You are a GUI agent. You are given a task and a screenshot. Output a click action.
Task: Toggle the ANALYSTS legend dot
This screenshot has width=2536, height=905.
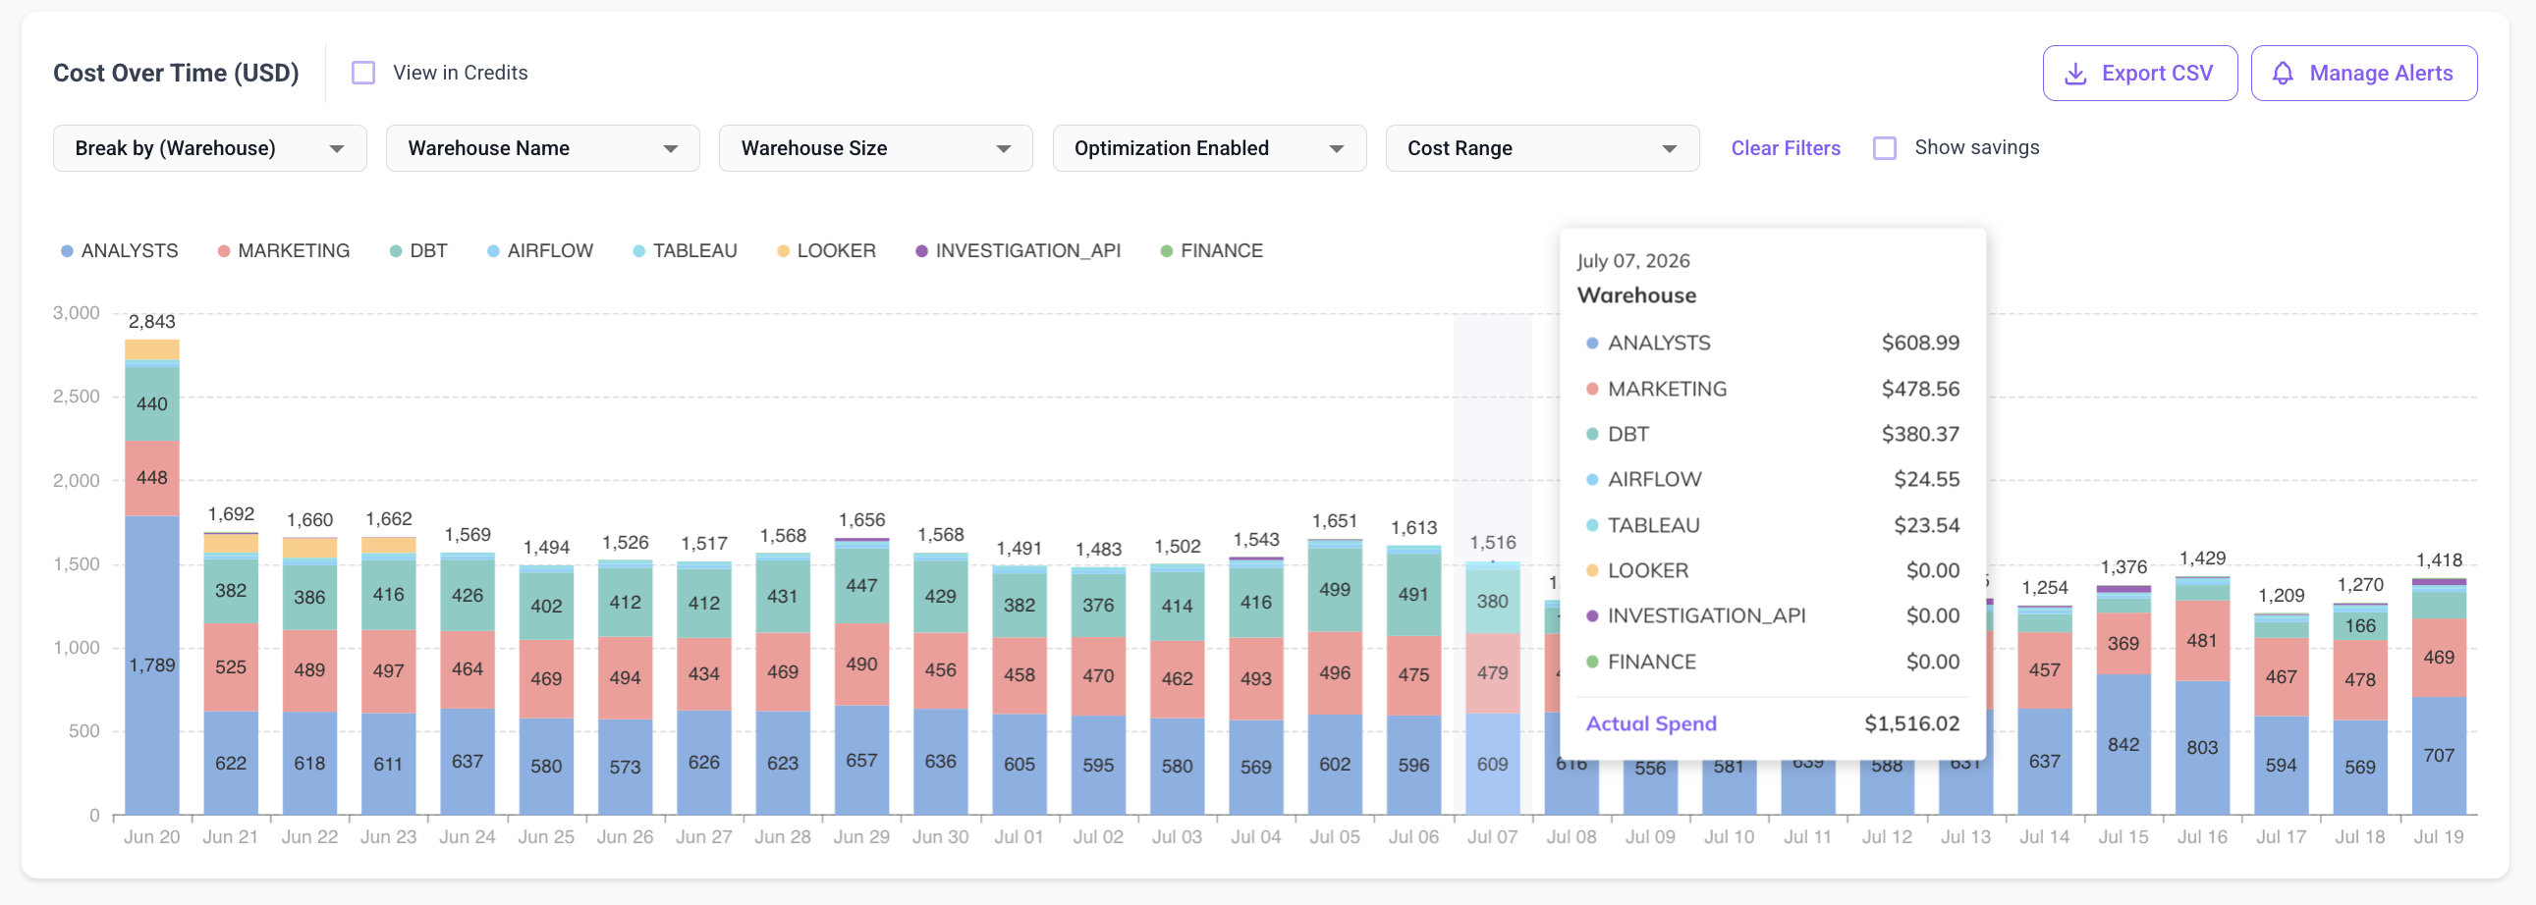coord(67,252)
